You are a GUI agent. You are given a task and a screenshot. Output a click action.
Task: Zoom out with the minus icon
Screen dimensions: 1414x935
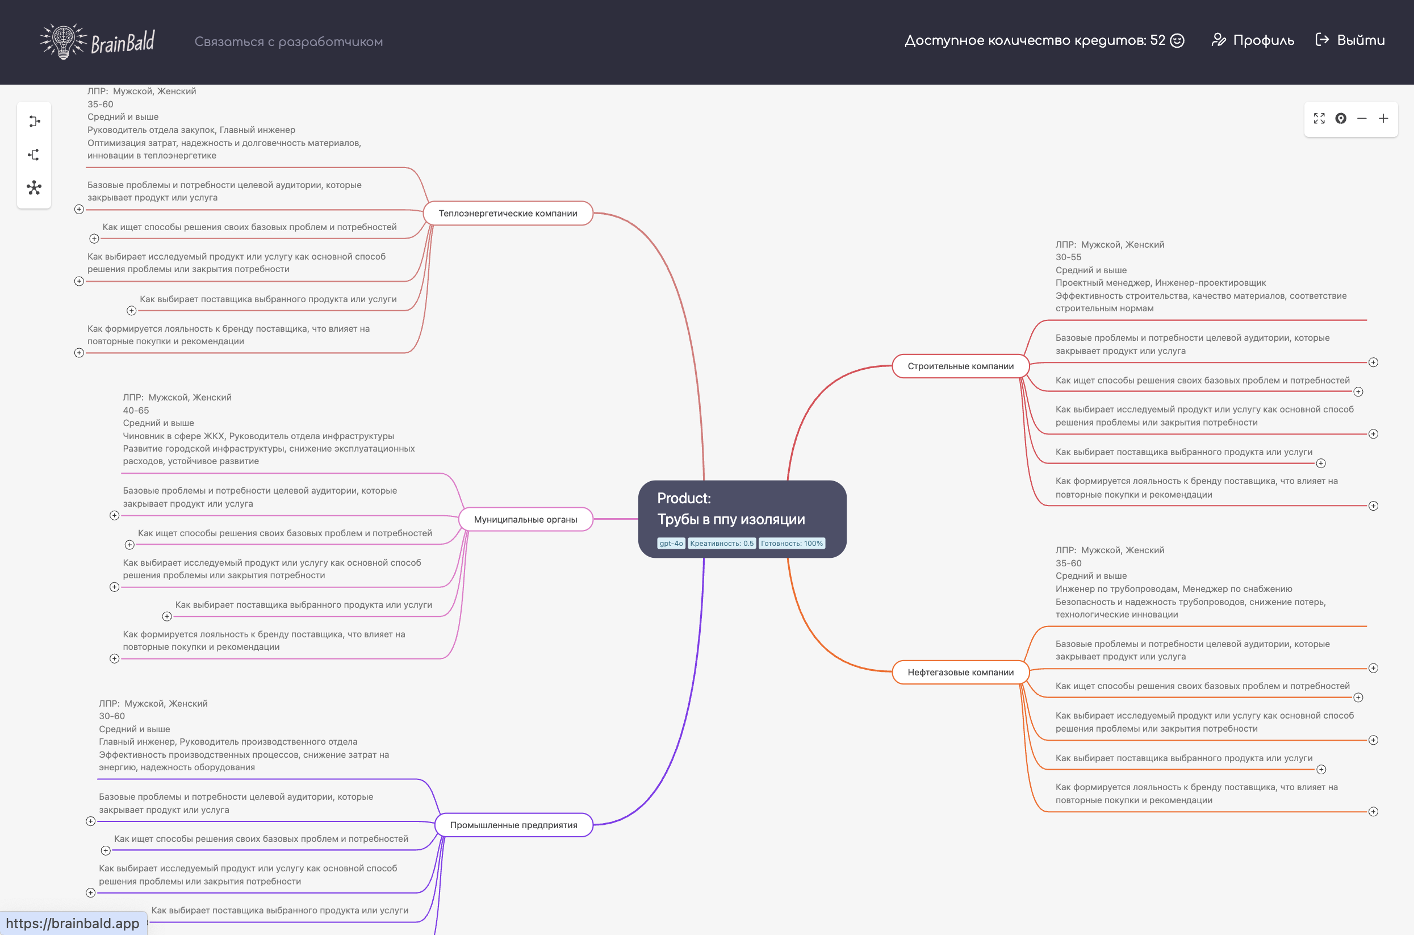pos(1362,119)
